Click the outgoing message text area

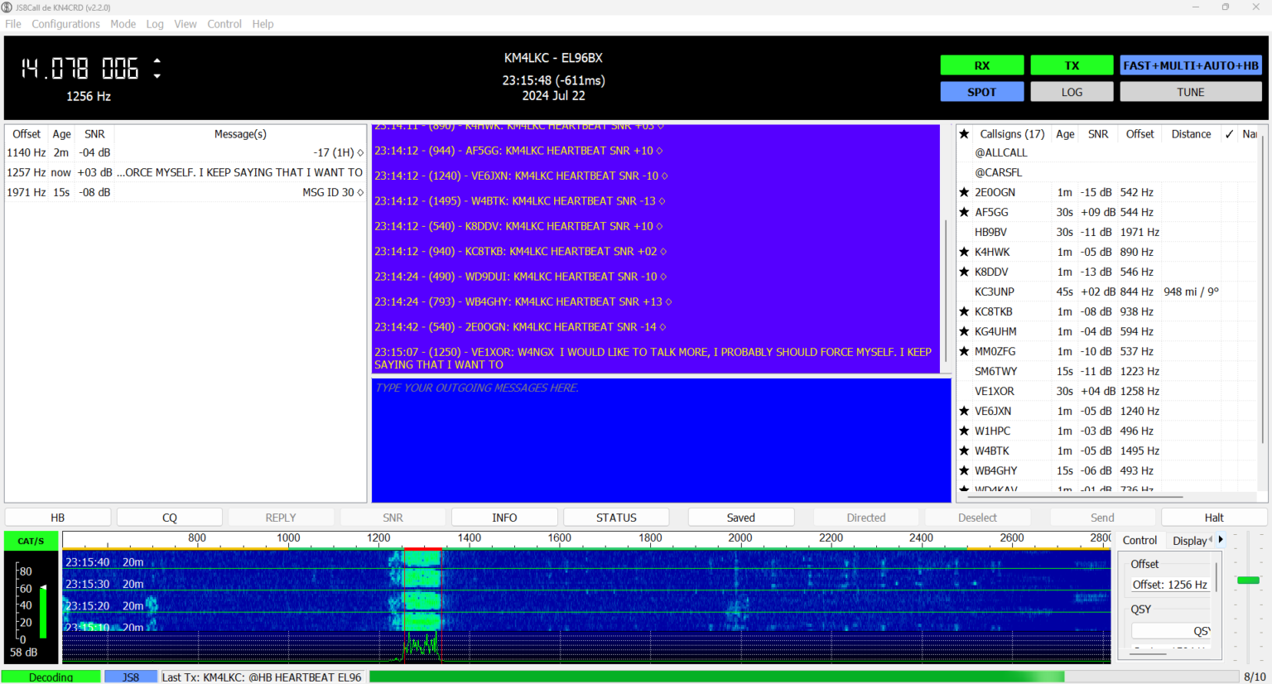coord(661,441)
